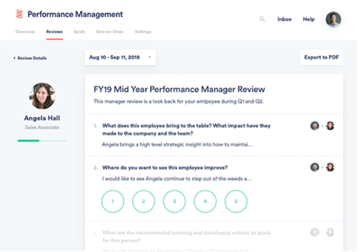Open the user profile avatar menu
Viewport: 358px width, 252px height.
point(333,19)
